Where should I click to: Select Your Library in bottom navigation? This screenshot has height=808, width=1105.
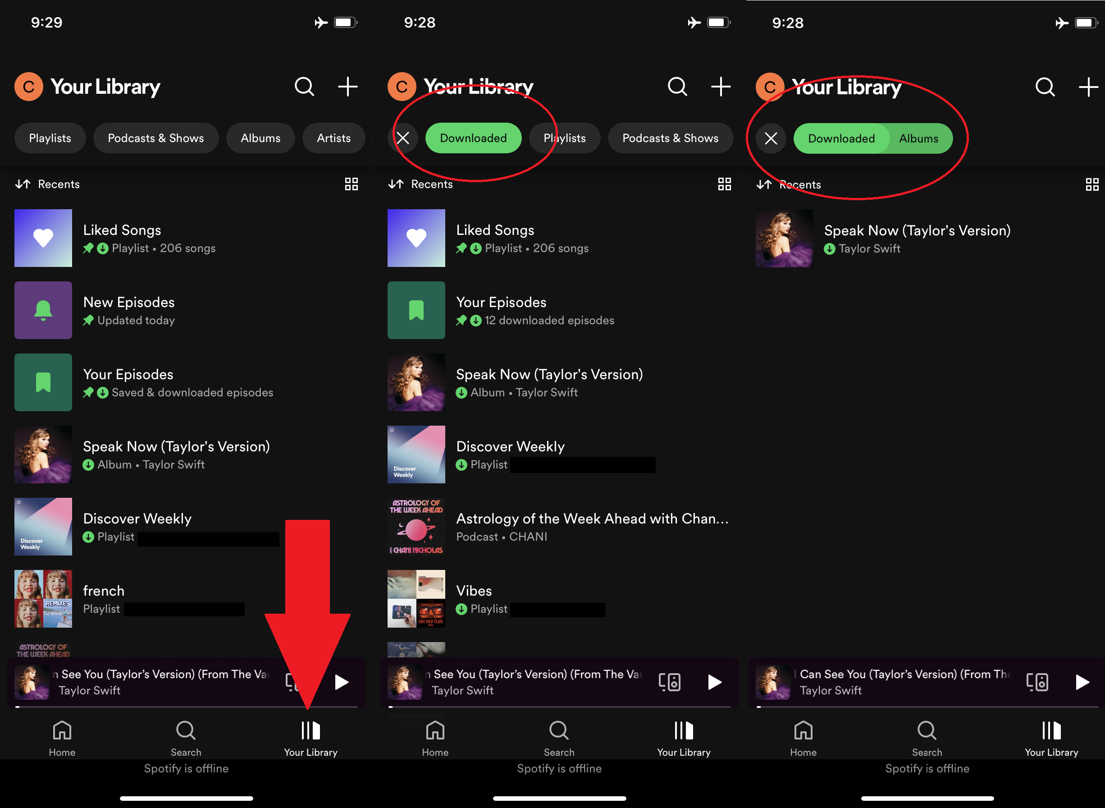coord(311,739)
